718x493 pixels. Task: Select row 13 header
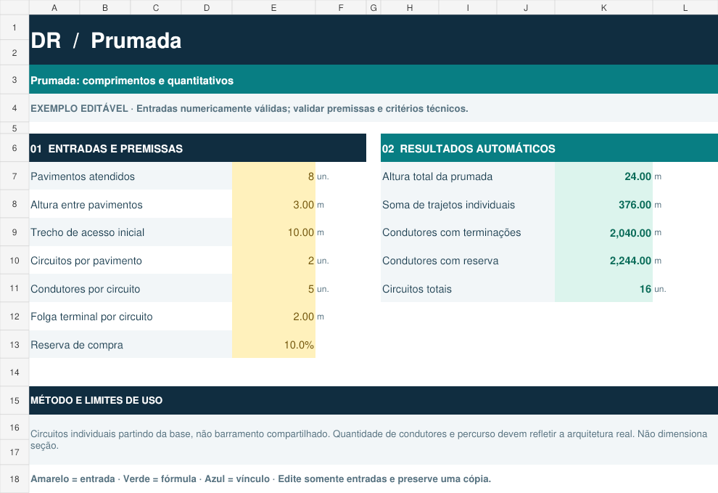click(15, 344)
